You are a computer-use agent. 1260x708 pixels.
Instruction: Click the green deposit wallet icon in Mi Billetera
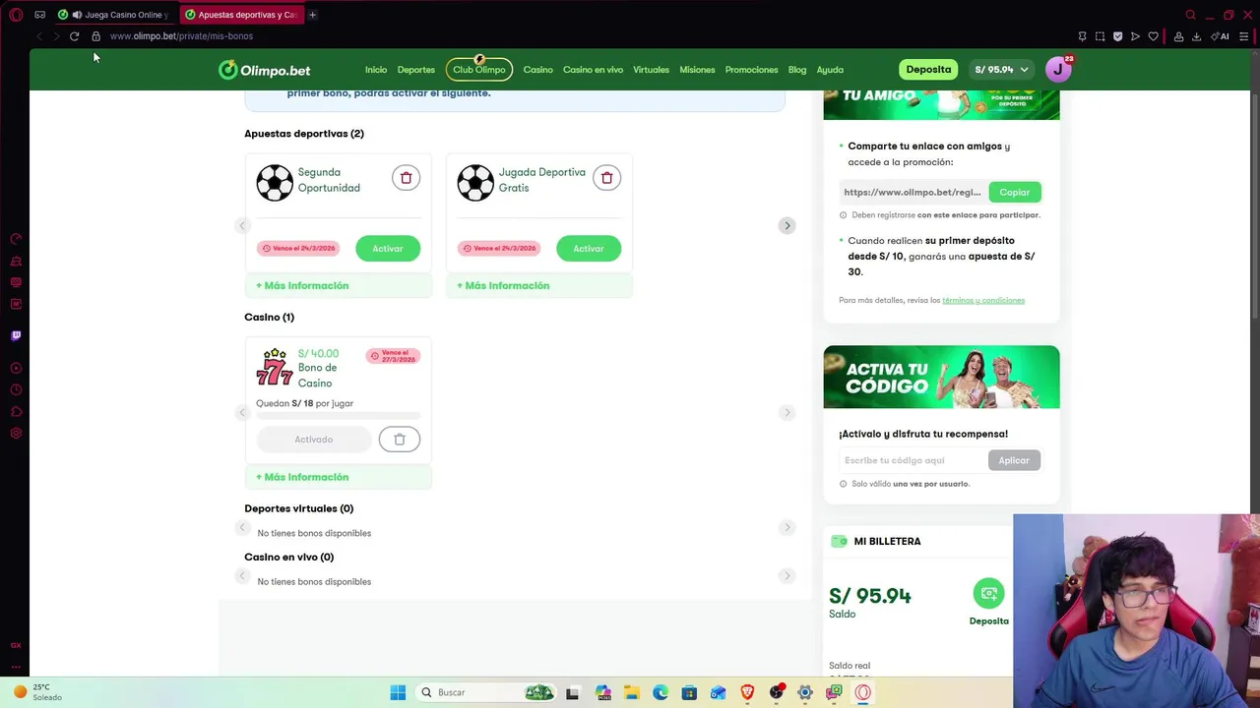(x=989, y=593)
